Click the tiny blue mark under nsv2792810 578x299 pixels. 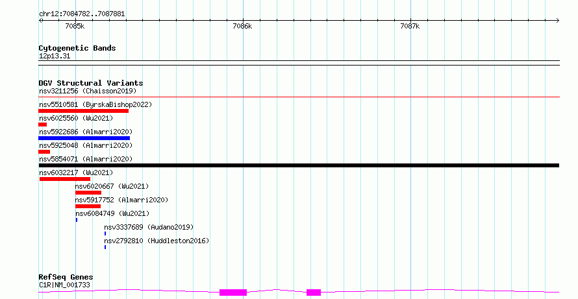(x=105, y=247)
